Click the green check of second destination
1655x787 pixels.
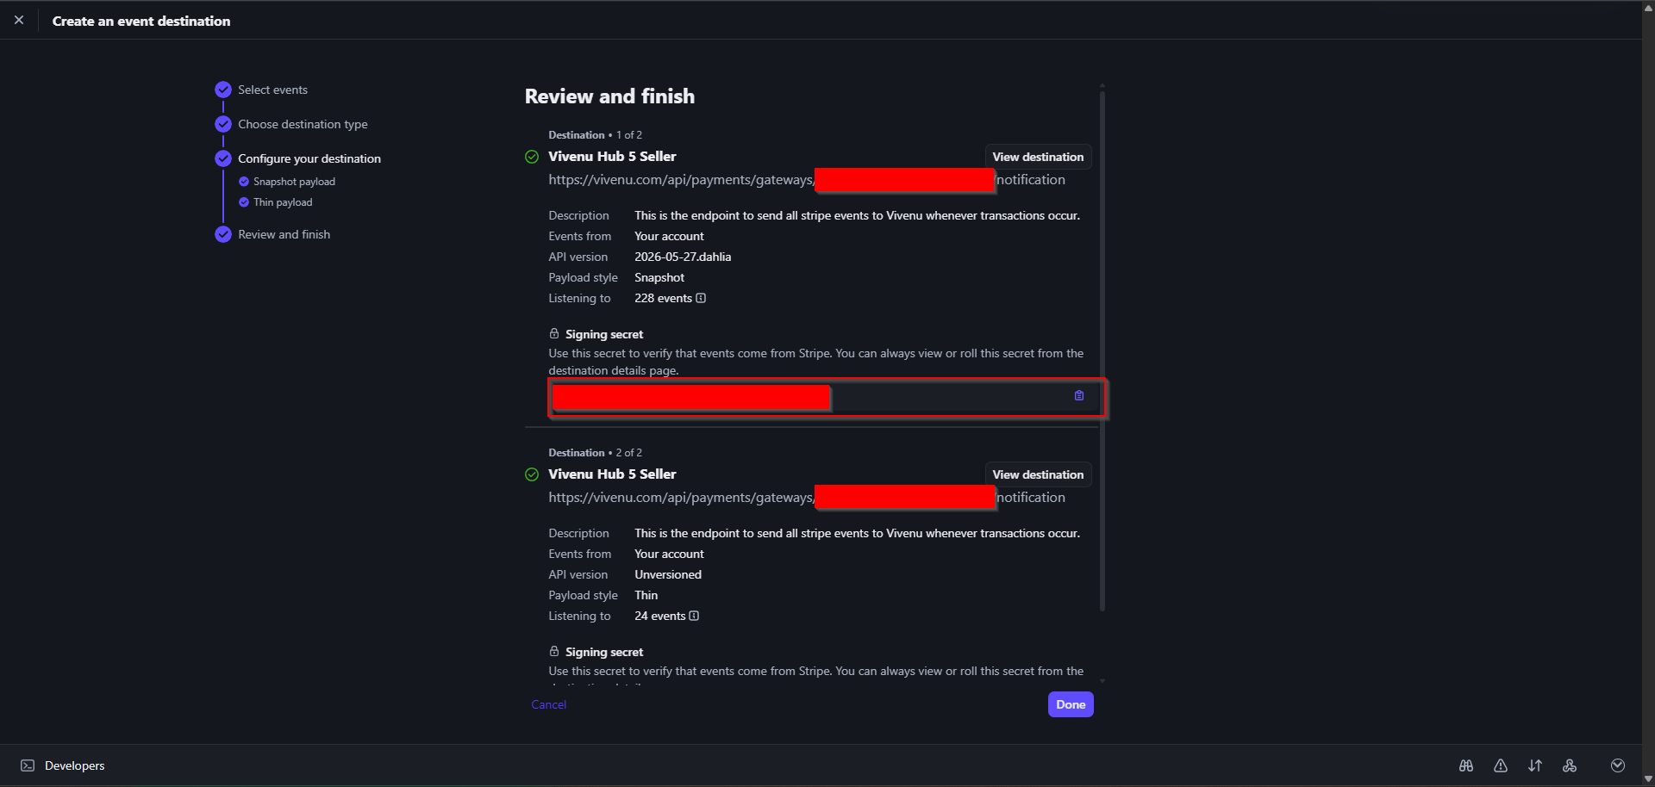pyautogui.click(x=532, y=474)
